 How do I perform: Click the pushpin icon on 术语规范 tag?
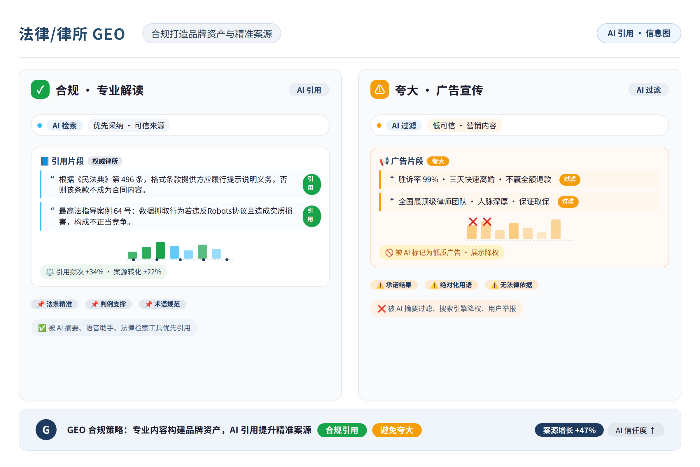(x=148, y=304)
